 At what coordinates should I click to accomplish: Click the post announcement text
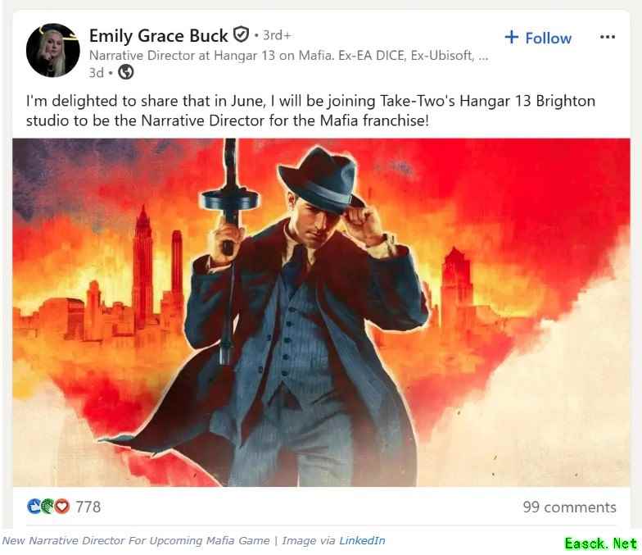click(311, 111)
